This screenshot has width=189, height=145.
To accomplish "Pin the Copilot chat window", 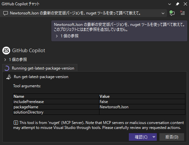I will [x=177, y=4].
